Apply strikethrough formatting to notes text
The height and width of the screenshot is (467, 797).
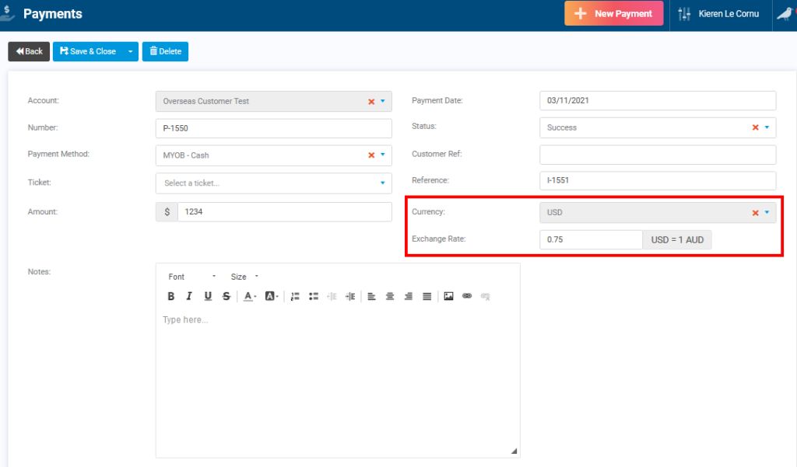point(225,296)
